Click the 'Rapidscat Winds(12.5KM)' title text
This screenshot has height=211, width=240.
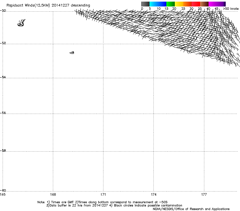pyautogui.click(x=28, y=6)
